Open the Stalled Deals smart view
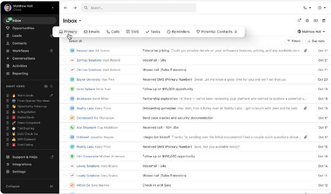This screenshot has height=194, width=331. [26, 117]
